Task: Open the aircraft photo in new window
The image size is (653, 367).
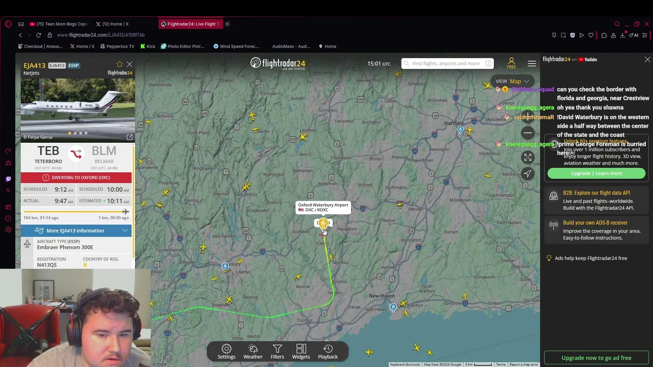Action: coord(130,137)
